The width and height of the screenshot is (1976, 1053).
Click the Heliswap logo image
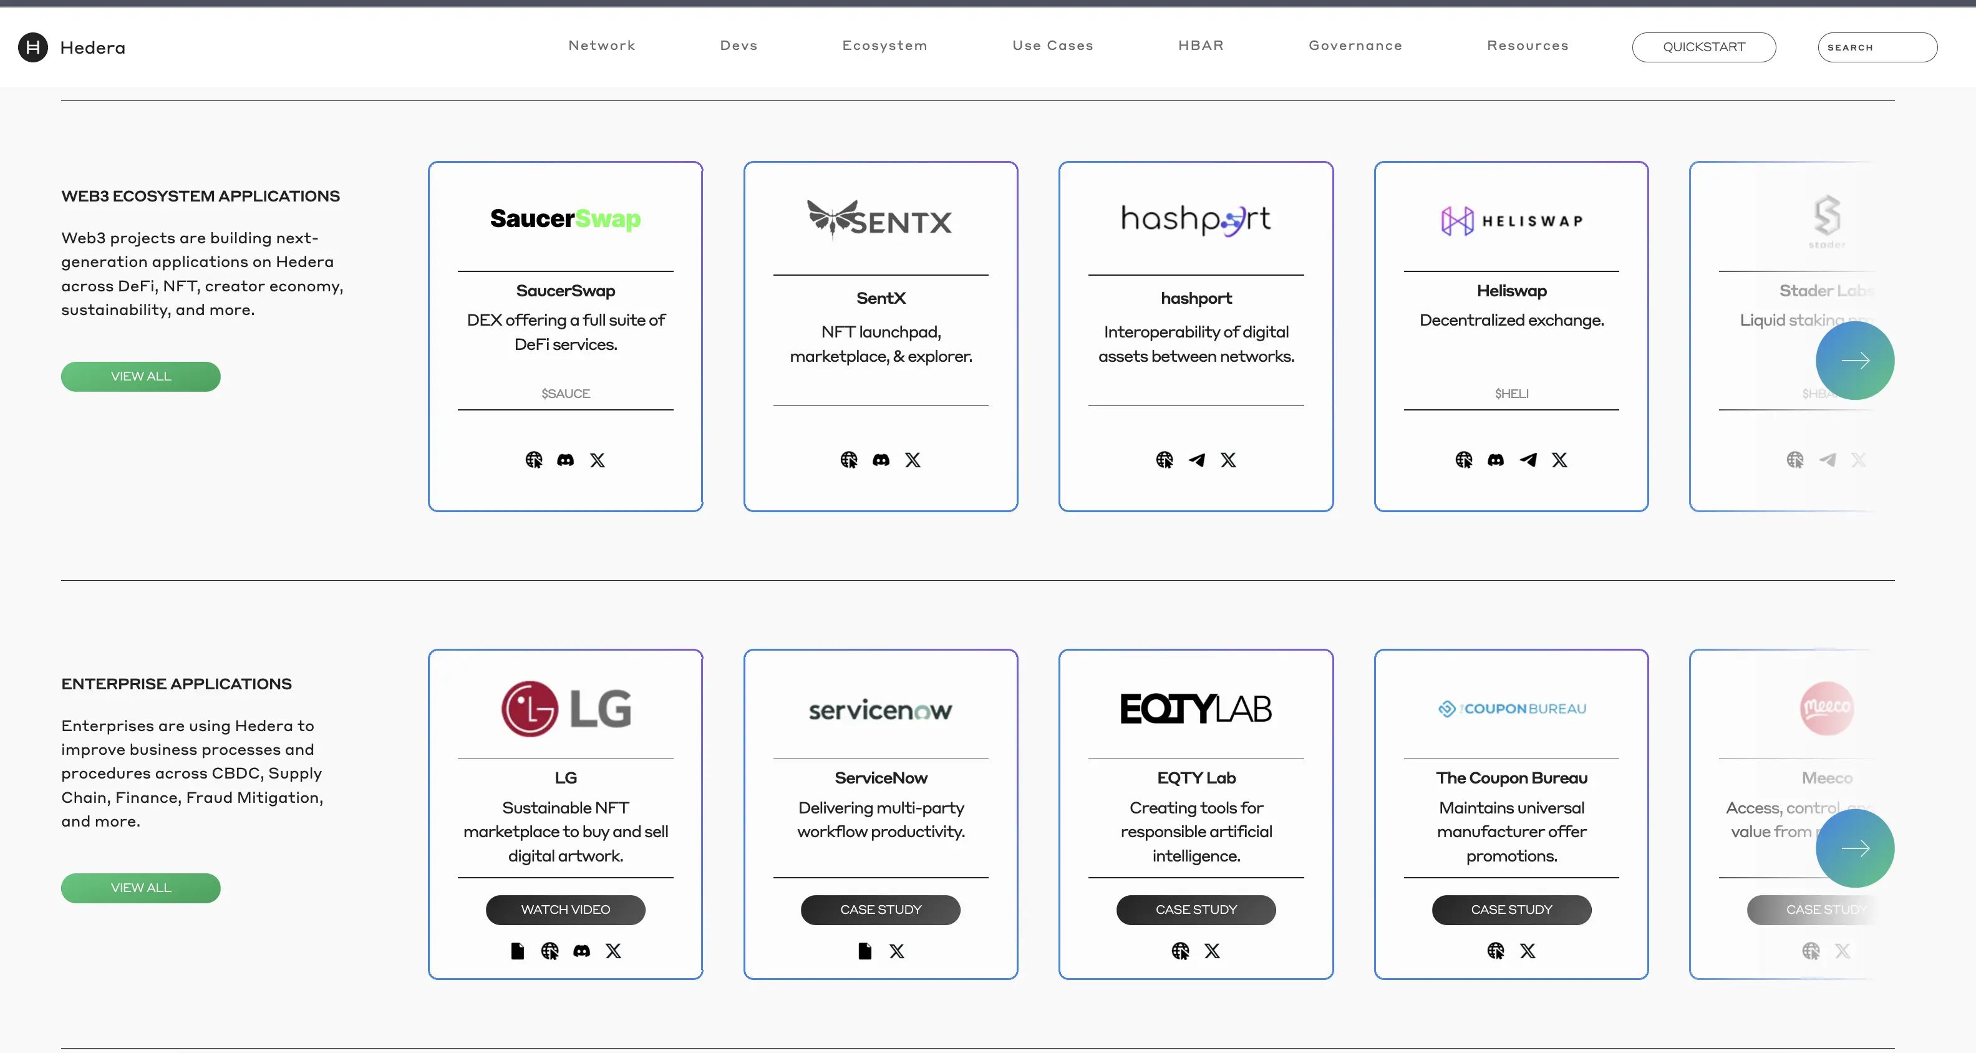(1511, 221)
